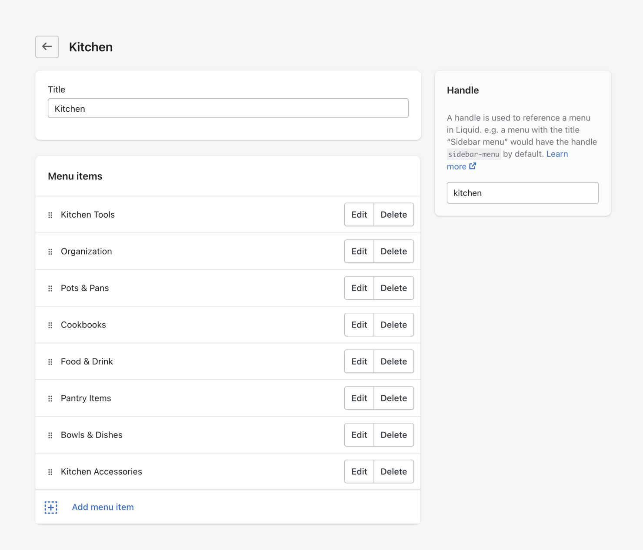The height and width of the screenshot is (550, 643).
Task: Select the Cookbooks item label
Action: (x=83, y=325)
